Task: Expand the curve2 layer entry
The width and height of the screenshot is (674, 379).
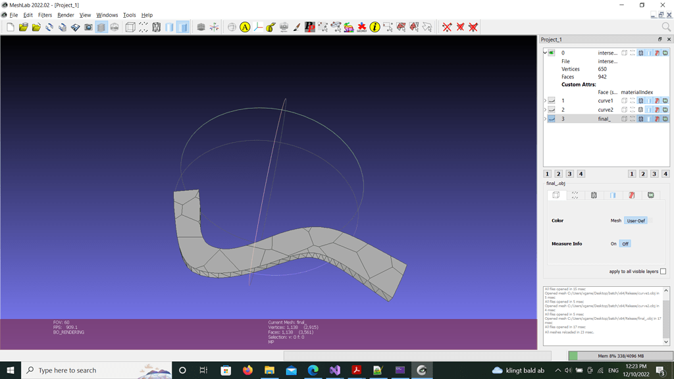Action: [545, 110]
